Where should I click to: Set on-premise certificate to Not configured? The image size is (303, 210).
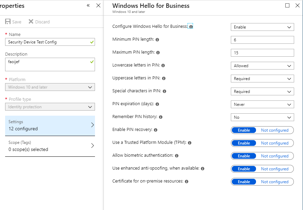pos(274,182)
